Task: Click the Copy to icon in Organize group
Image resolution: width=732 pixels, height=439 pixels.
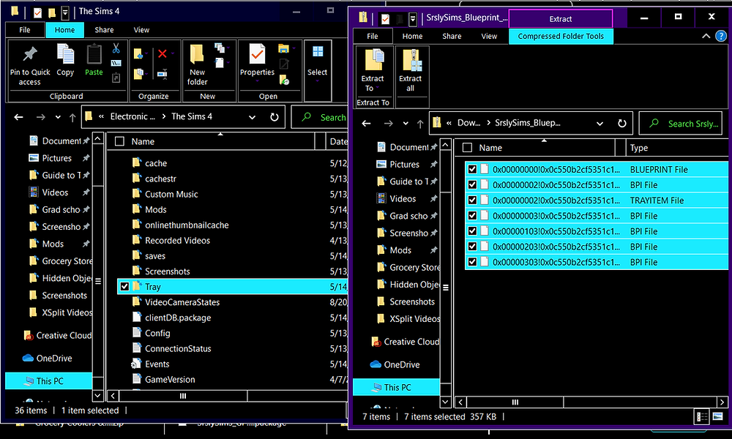Action: (x=138, y=74)
